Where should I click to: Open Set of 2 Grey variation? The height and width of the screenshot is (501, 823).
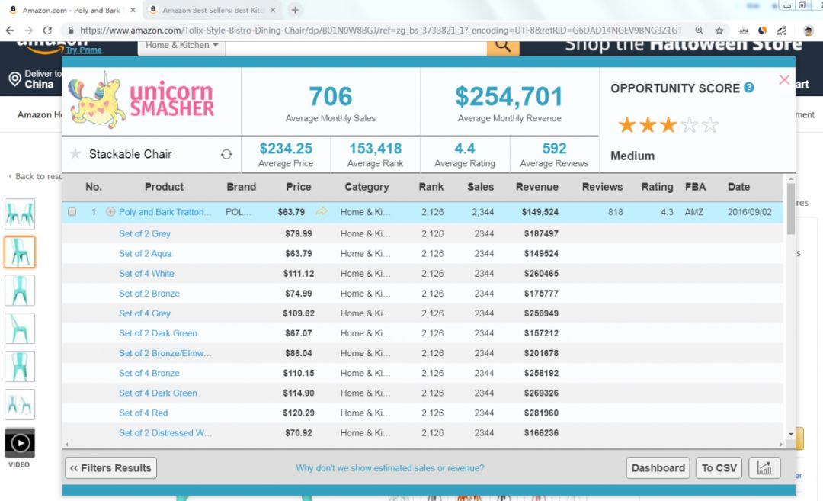click(144, 233)
